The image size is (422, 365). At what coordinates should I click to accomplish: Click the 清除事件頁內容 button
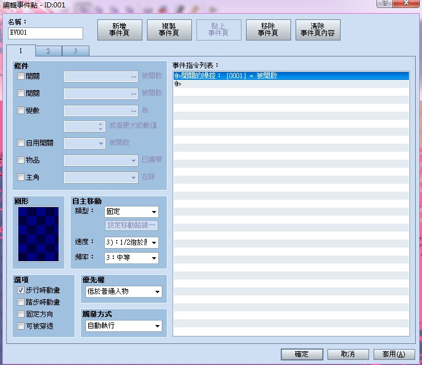(x=318, y=30)
